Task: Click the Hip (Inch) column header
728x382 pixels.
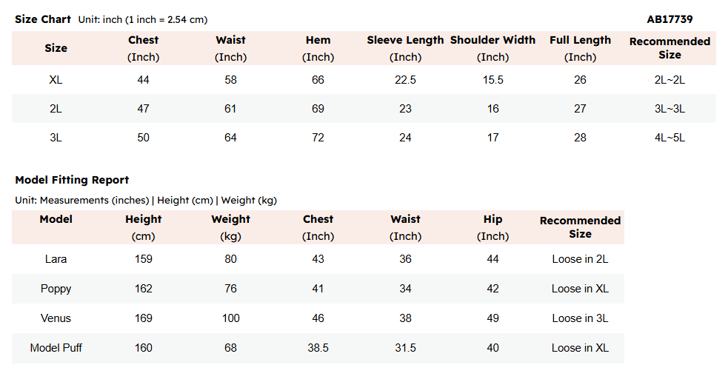Action: coord(492,227)
